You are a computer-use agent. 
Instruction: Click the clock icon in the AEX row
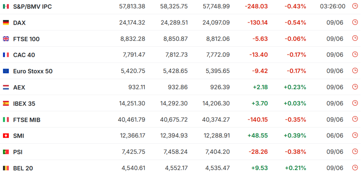pyautogui.click(x=355, y=87)
